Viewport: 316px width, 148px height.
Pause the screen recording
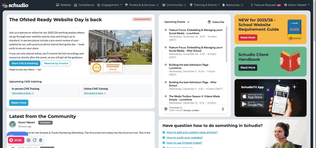(29, 140)
